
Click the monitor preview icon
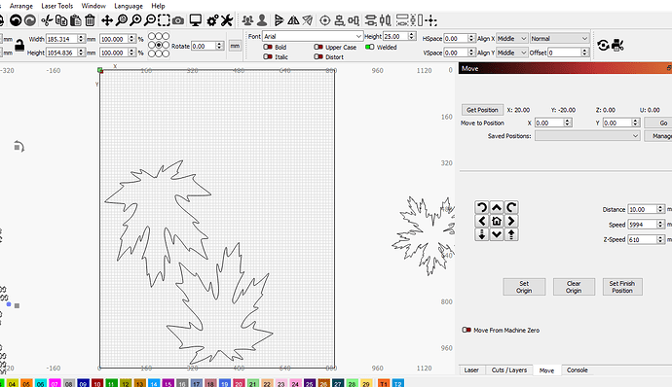pyautogui.click(x=196, y=20)
